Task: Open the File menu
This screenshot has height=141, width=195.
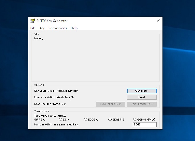Action: pos(33,28)
